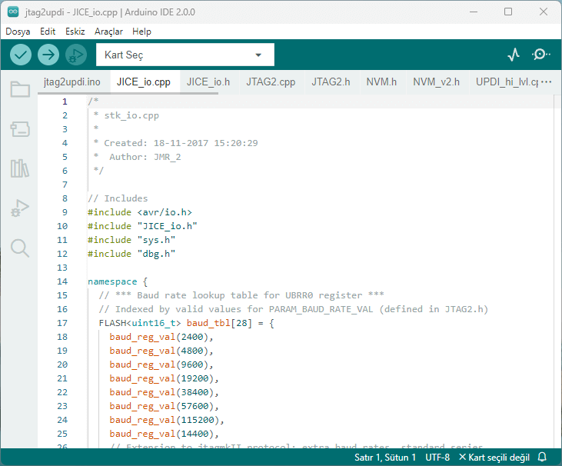Click the Upload arrow button
The height and width of the screenshot is (466, 562).
(48, 55)
